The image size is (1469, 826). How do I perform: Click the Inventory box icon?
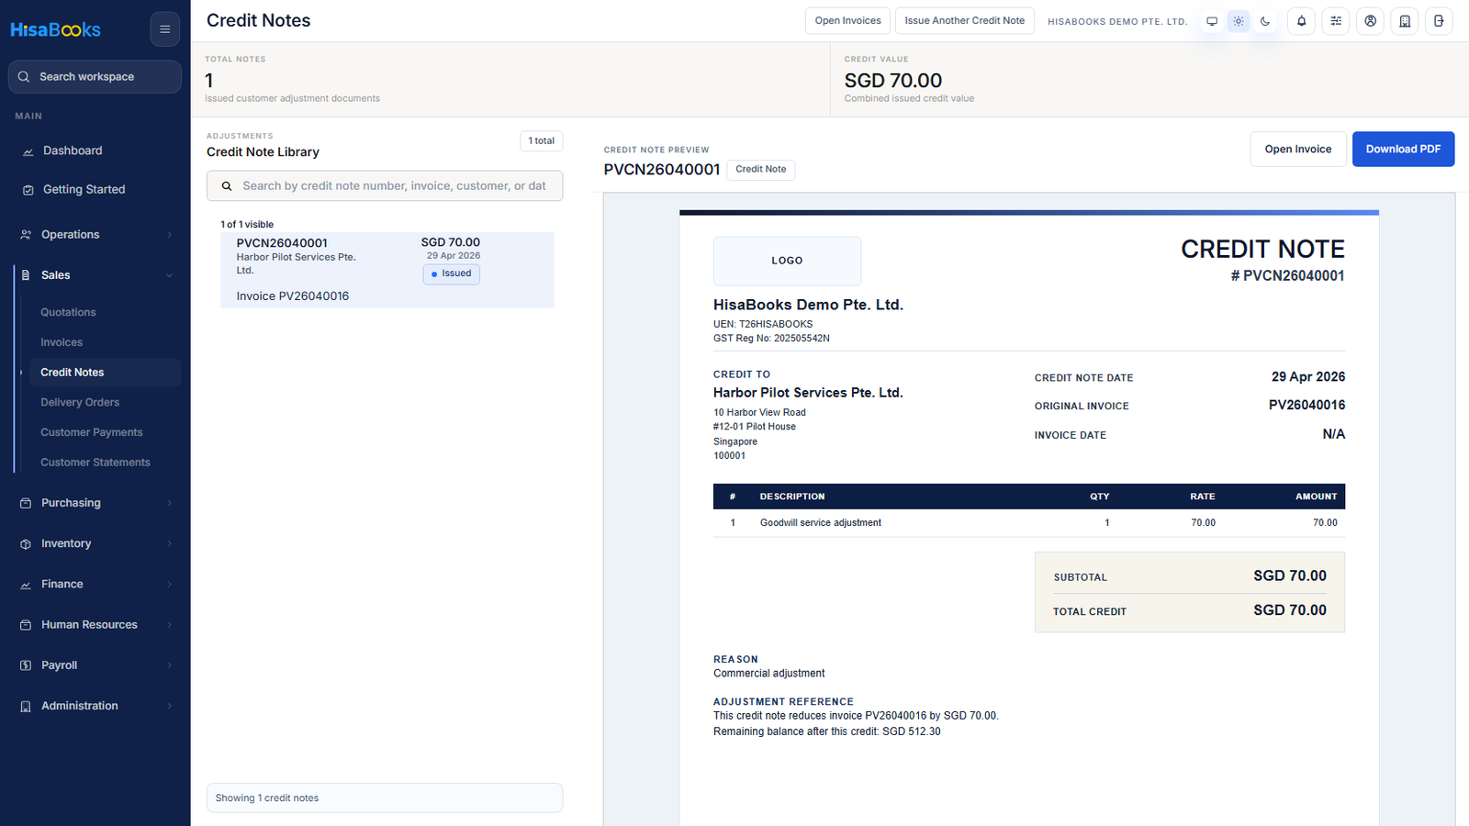tap(26, 544)
